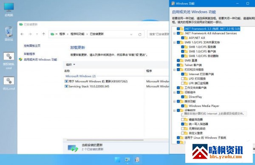Click folder icon beside 键盘筛选器
This screenshot has width=255, height=165.
click(186, 120)
